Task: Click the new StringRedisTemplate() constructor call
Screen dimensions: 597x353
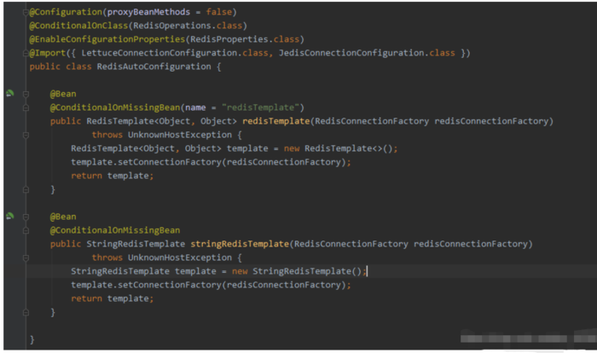Action: 297,271
